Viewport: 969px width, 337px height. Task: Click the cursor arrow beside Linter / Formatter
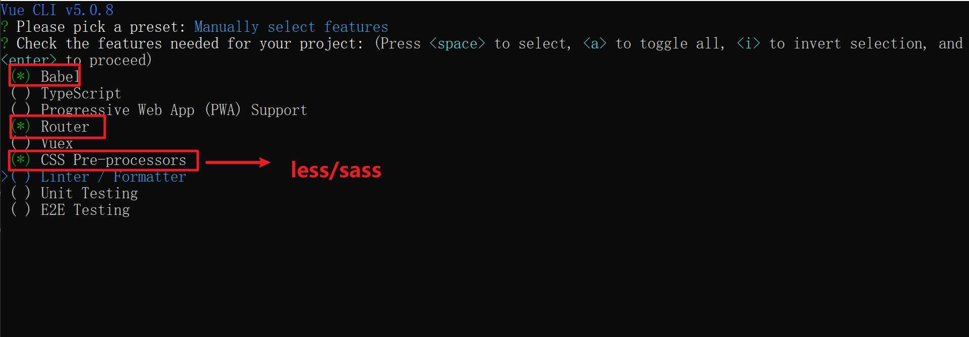pos(4,177)
